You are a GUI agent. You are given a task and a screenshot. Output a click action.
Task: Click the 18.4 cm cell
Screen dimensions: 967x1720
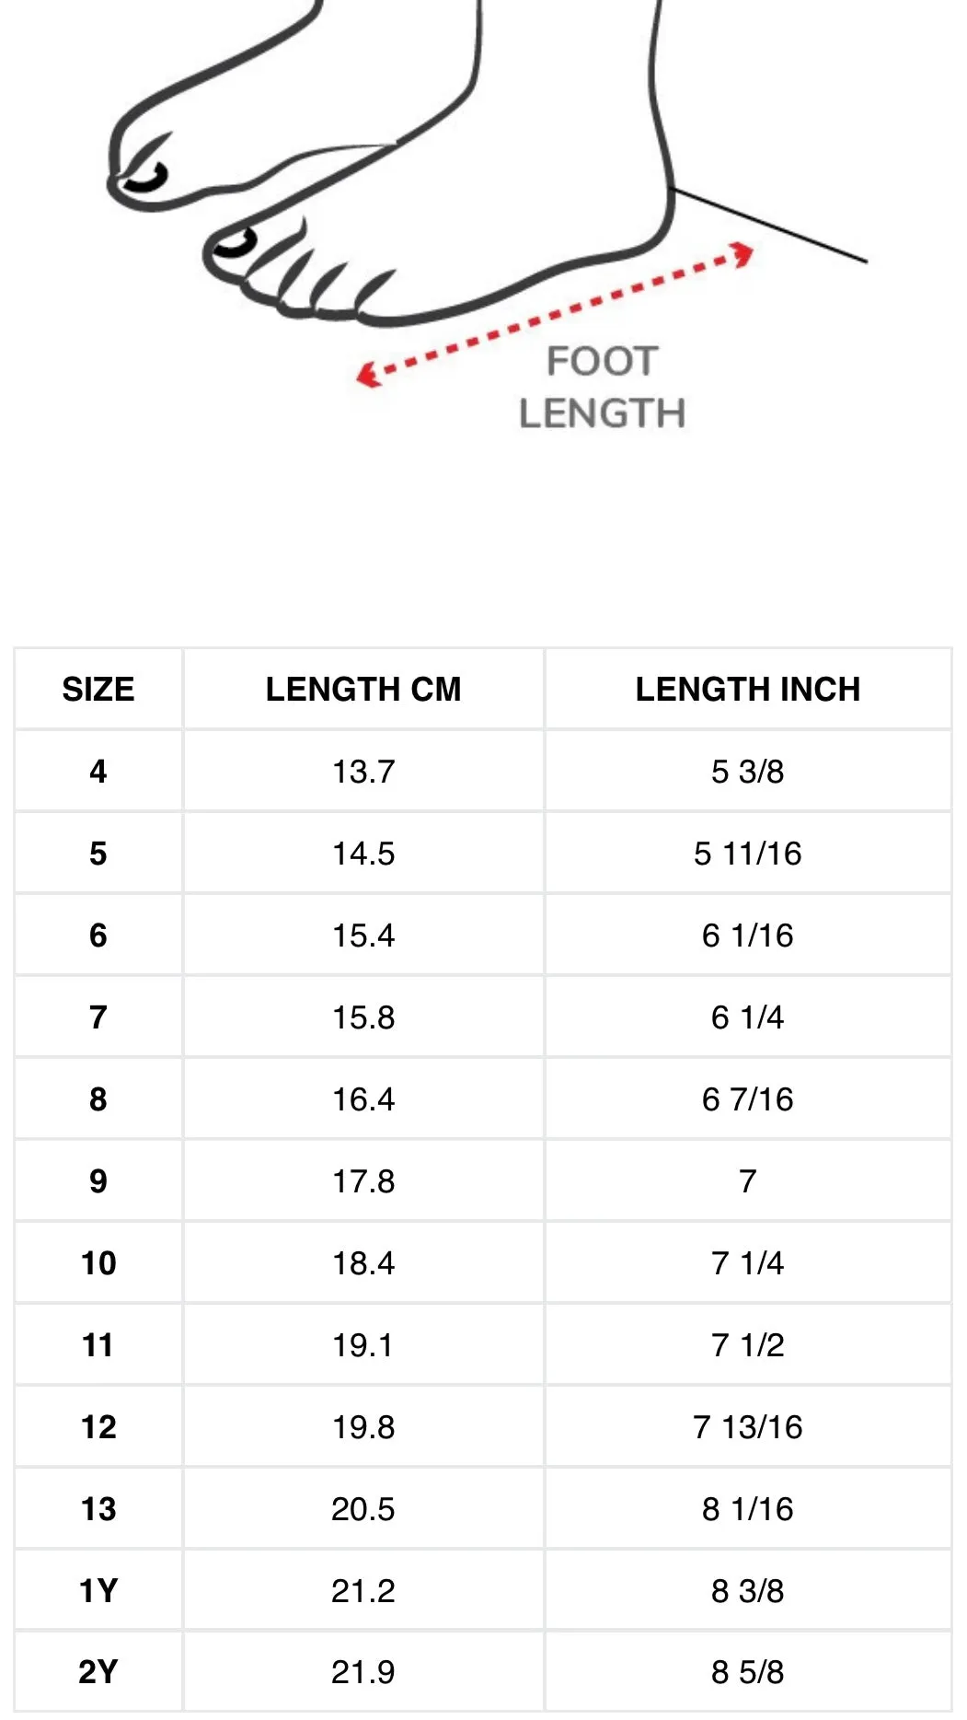tap(363, 1262)
